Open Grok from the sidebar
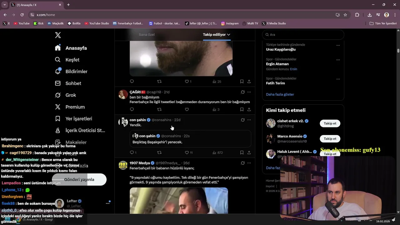The image size is (400, 225). [x=65, y=95]
